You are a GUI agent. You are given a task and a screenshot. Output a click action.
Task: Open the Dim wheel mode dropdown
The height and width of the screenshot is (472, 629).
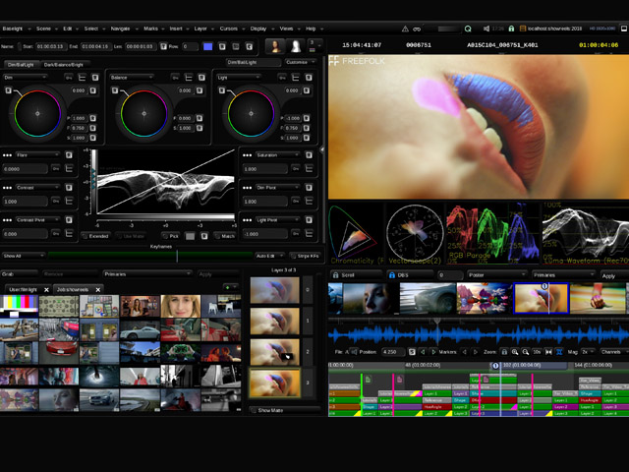coord(25,77)
